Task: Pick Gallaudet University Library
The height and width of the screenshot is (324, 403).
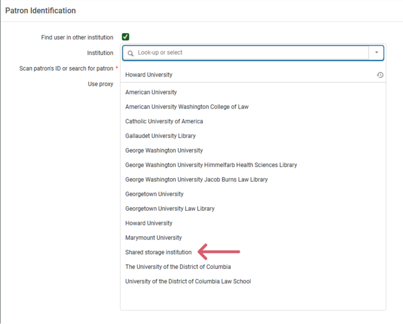Action: [160, 136]
